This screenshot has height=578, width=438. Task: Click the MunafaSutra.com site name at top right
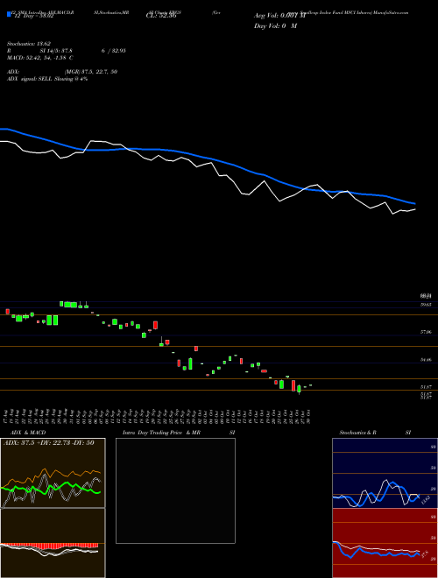click(391, 12)
